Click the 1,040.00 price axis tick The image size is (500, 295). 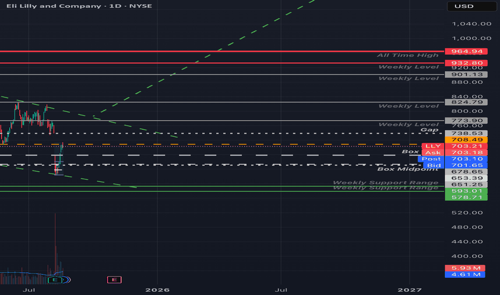[x=472, y=24]
